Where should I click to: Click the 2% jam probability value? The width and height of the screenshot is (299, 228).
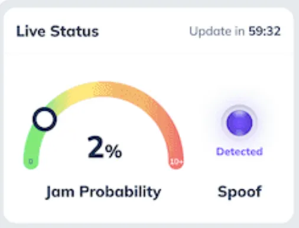[x=105, y=147]
